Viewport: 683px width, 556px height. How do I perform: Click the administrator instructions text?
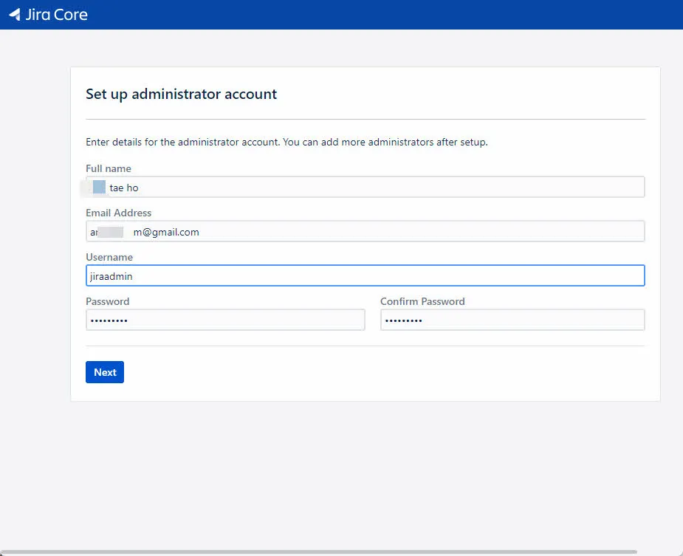click(x=286, y=142)
